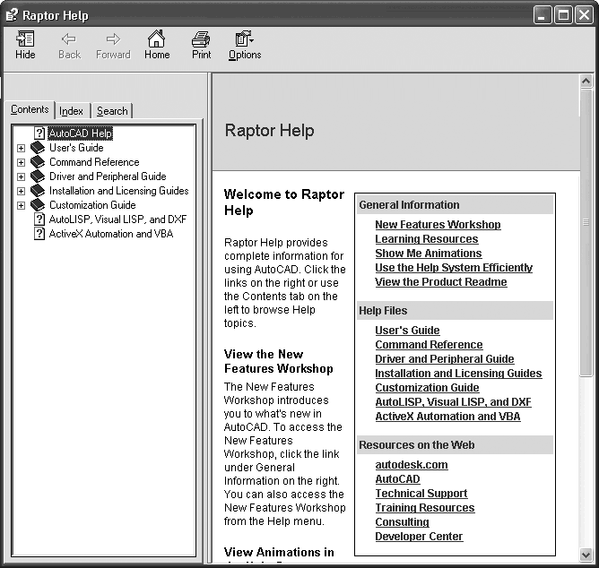Expand the Driver and Peripheral Guide node
This screenshot has height=568, width=599.
click(22, 176)
